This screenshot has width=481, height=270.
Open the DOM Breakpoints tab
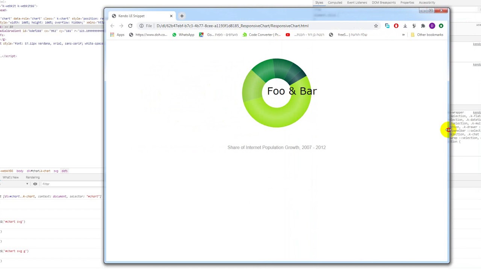point(384,3)
